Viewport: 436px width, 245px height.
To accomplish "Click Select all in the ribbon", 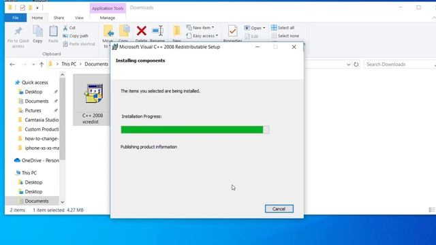I will click(x=283, y=28).
